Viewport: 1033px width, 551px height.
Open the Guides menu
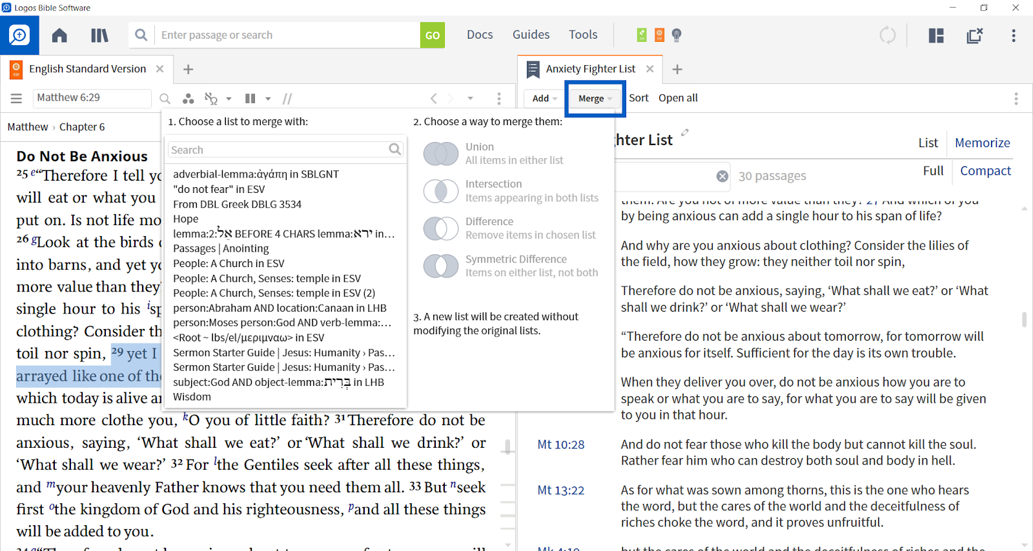pos(531,35)
